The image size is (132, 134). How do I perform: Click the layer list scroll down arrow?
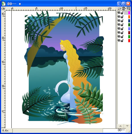[x=127, y=126]
